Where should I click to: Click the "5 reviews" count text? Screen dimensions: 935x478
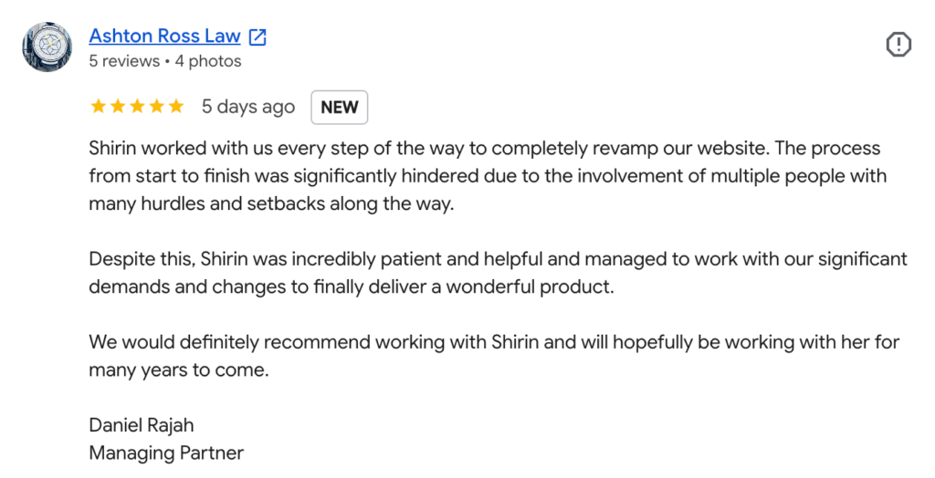tap(124, 61)
